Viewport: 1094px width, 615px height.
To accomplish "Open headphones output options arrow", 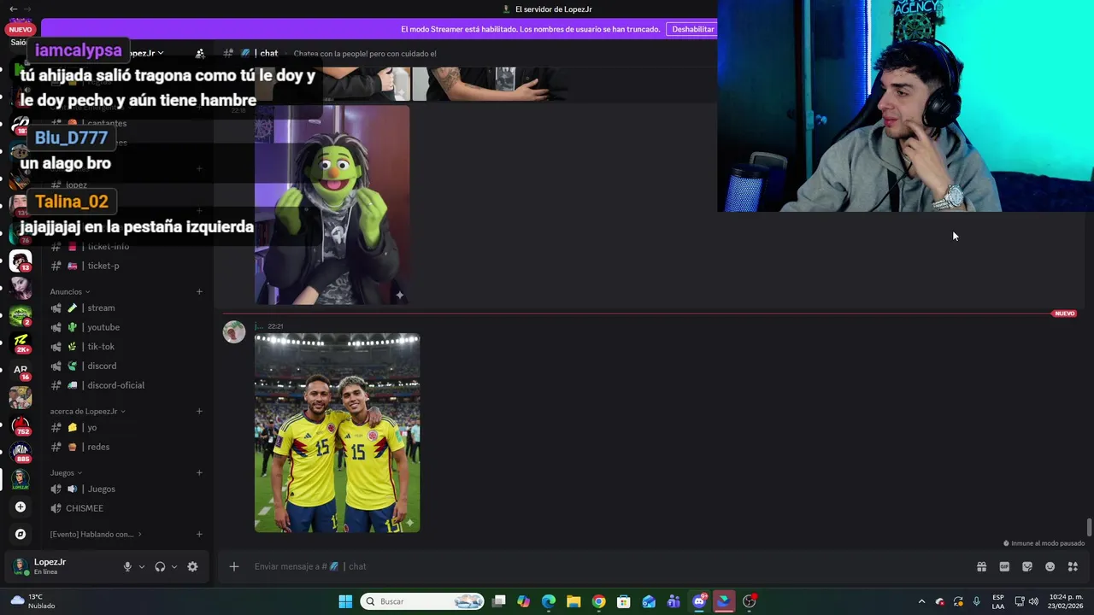I will click(x=174, y=566).
